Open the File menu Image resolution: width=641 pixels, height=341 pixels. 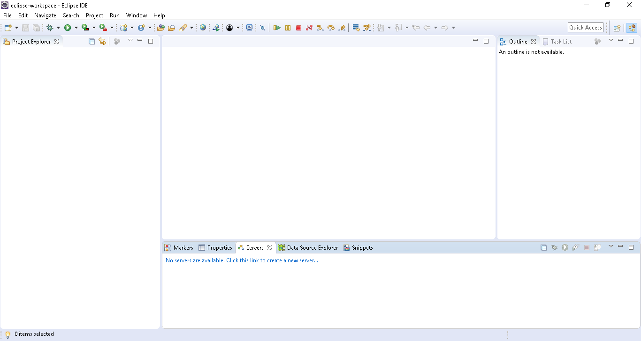pyautogui.click(x=7, y=15)
